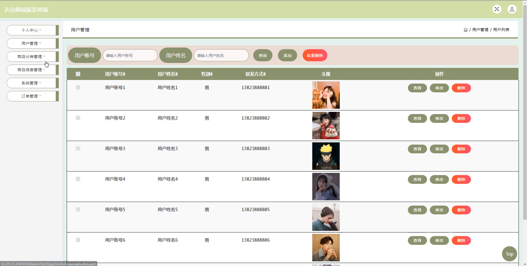Click 查看 for 用户账号1

pos(417,88)
